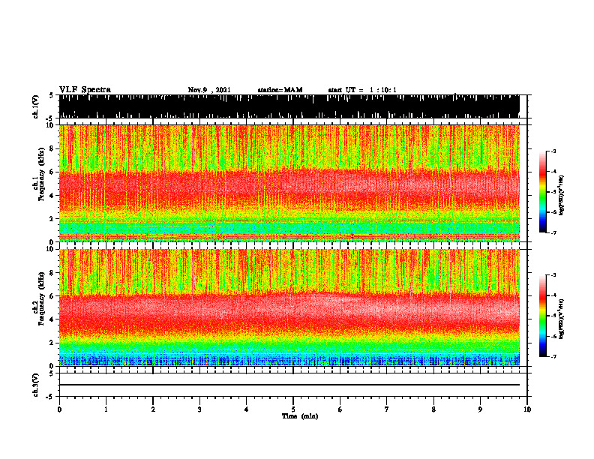Screen dimensions: 594x459
Task: Select the date text "Nov.9 , 2021"
Action: (x=209, y=90)
